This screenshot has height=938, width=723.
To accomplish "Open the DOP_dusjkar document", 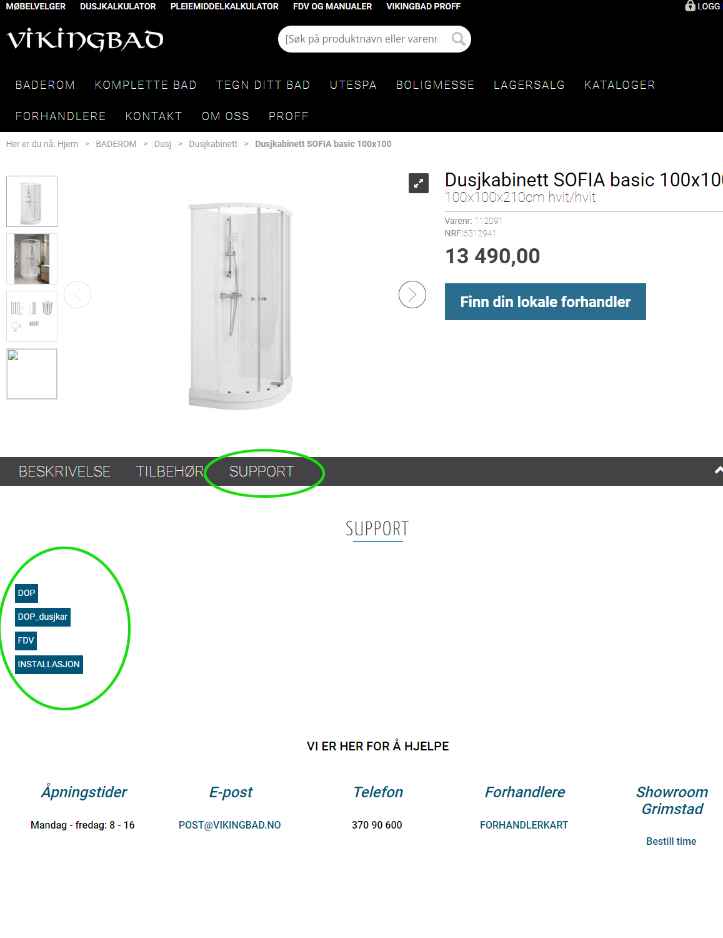I will pyautogui.click(x=42, y=617).
